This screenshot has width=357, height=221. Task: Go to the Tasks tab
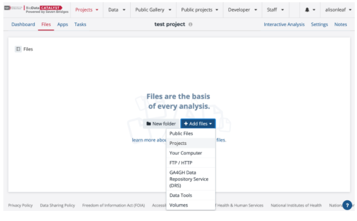point(80,25)
